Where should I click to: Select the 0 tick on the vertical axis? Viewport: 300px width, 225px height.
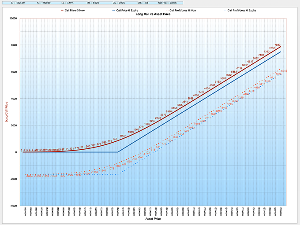click(x=16, y=152)
